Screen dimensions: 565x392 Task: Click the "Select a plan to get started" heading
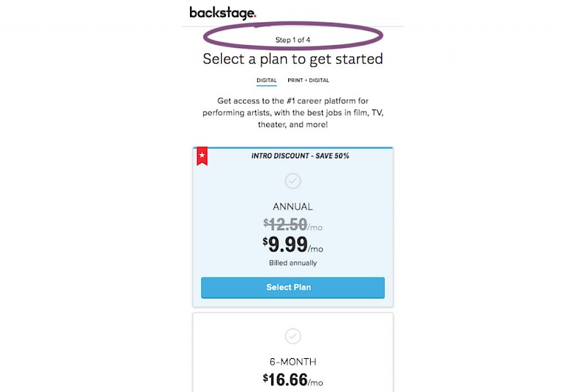(292, 59)
